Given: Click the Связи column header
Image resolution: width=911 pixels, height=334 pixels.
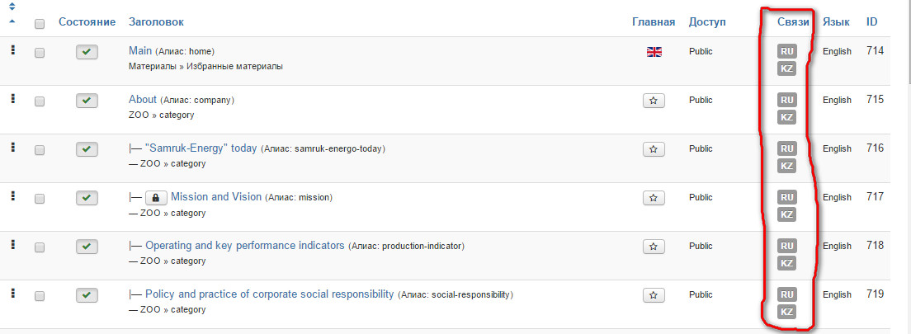Looking at the screenshot, I should 793,21.
